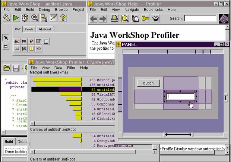Open the Debug menu in Java WorkShop
The width and height of the screenshot is (231, 162).
(x=44, y=9)
